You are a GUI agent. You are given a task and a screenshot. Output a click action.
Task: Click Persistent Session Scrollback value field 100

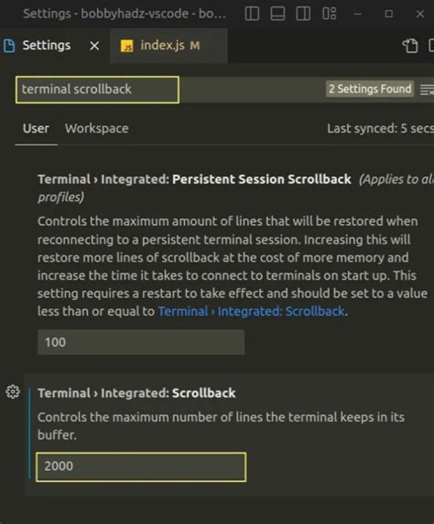141,342
